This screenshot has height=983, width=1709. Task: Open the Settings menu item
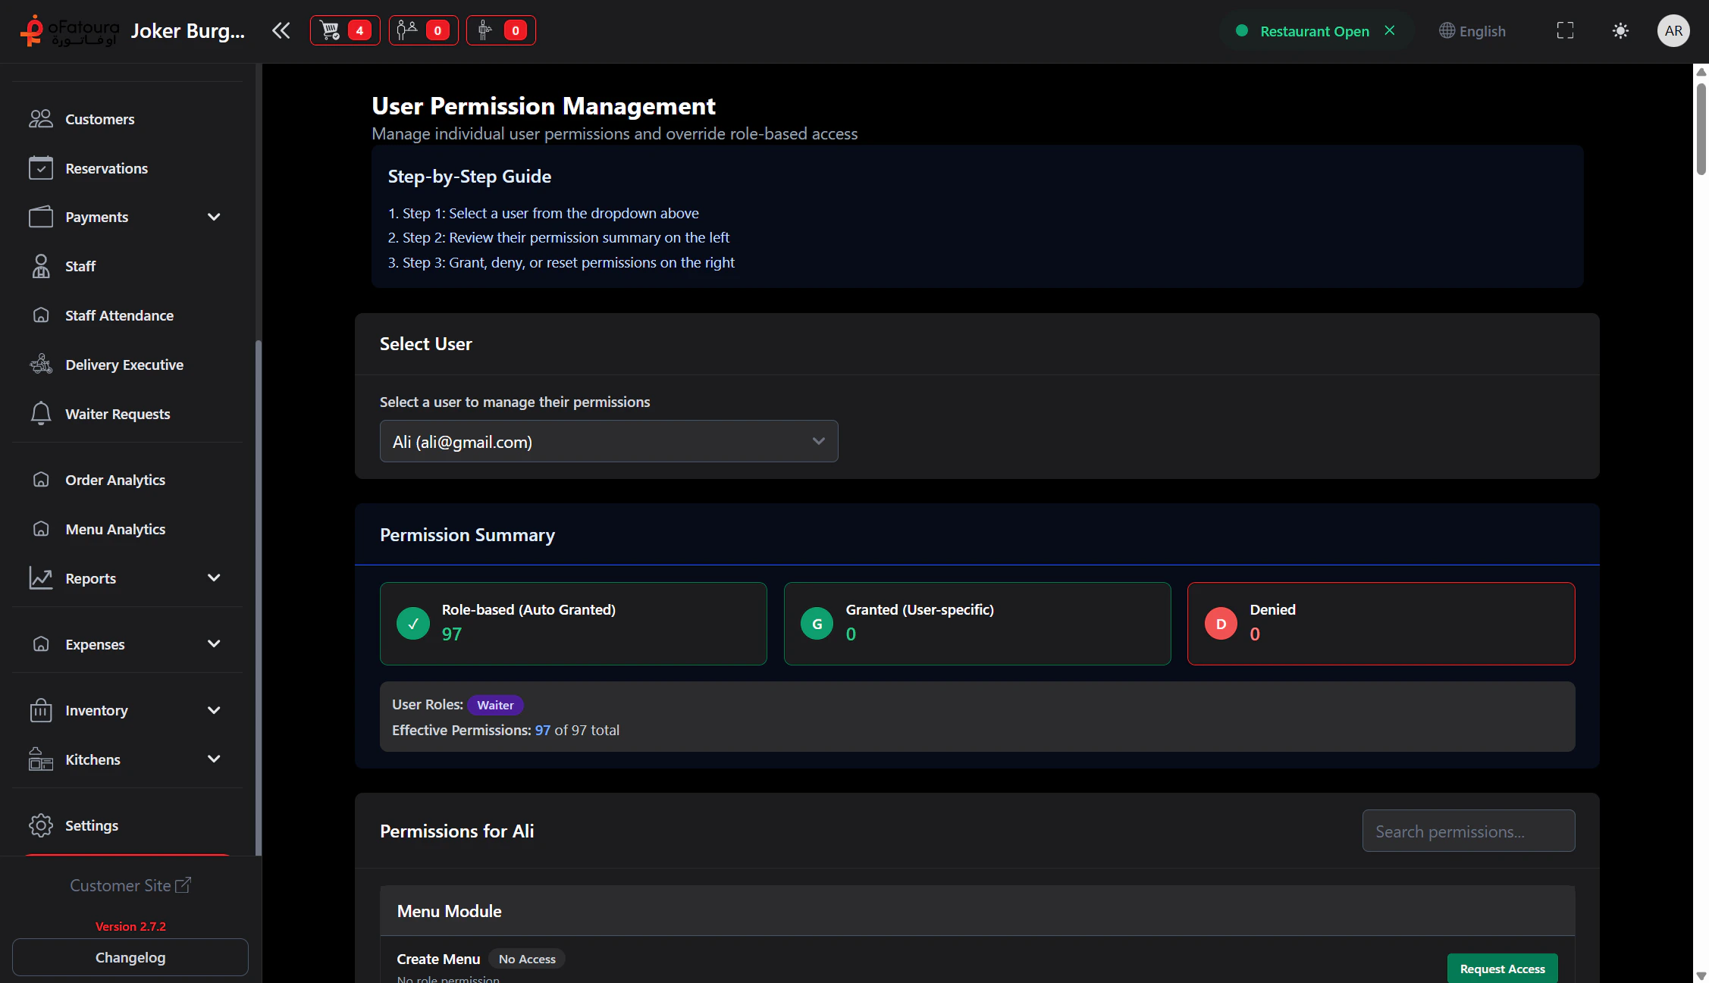(x=91, y=825)
